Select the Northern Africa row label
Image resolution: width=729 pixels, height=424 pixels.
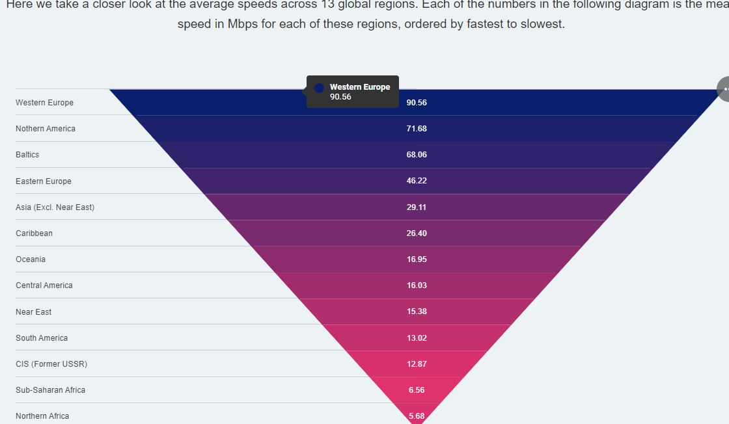[x=42, y=416]
